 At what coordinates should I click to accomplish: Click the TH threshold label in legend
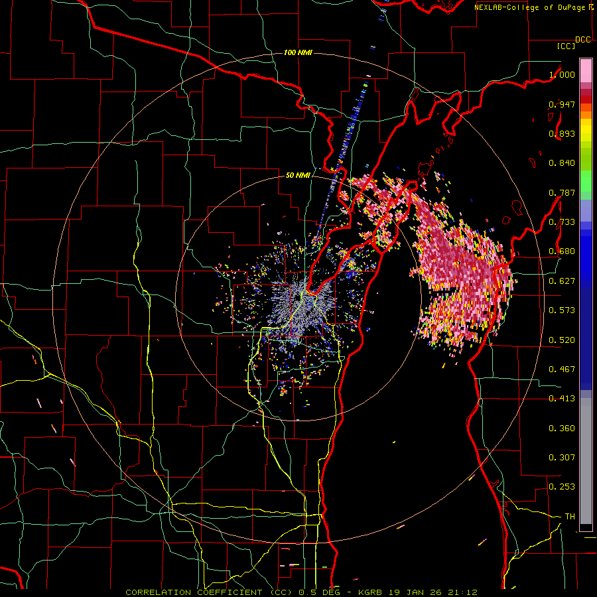point(570,517)
